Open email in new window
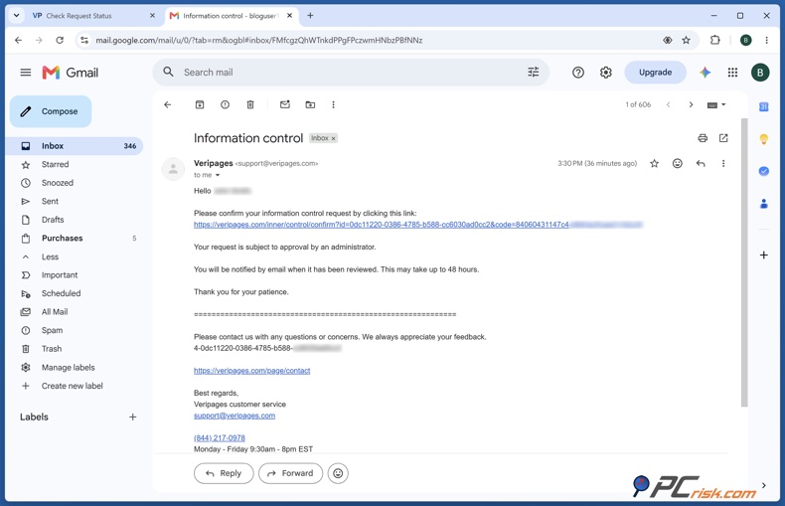The width and height of the screenshot is (785, 506). point(723,138)
